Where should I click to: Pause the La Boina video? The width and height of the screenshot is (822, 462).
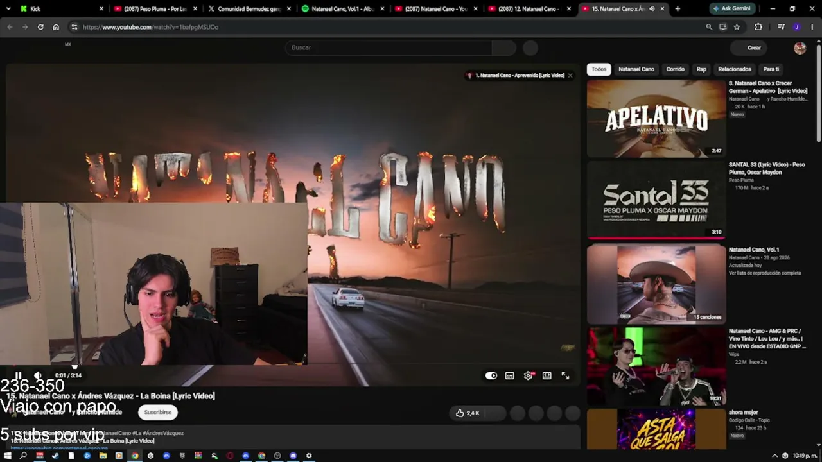coord(19,376)
